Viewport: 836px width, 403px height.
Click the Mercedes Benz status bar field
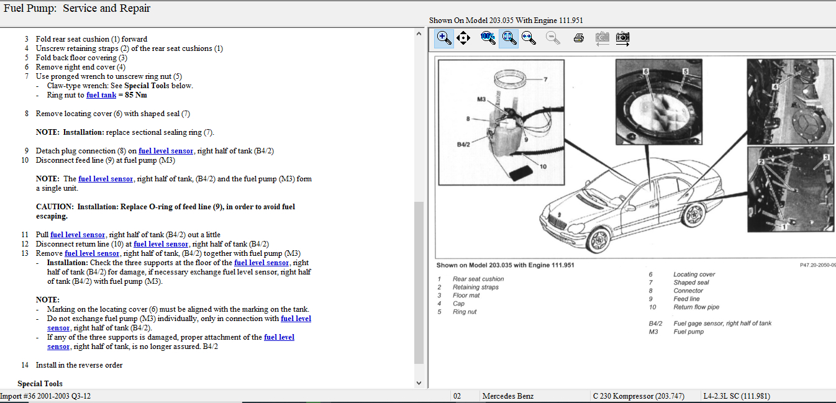[507, 396]
